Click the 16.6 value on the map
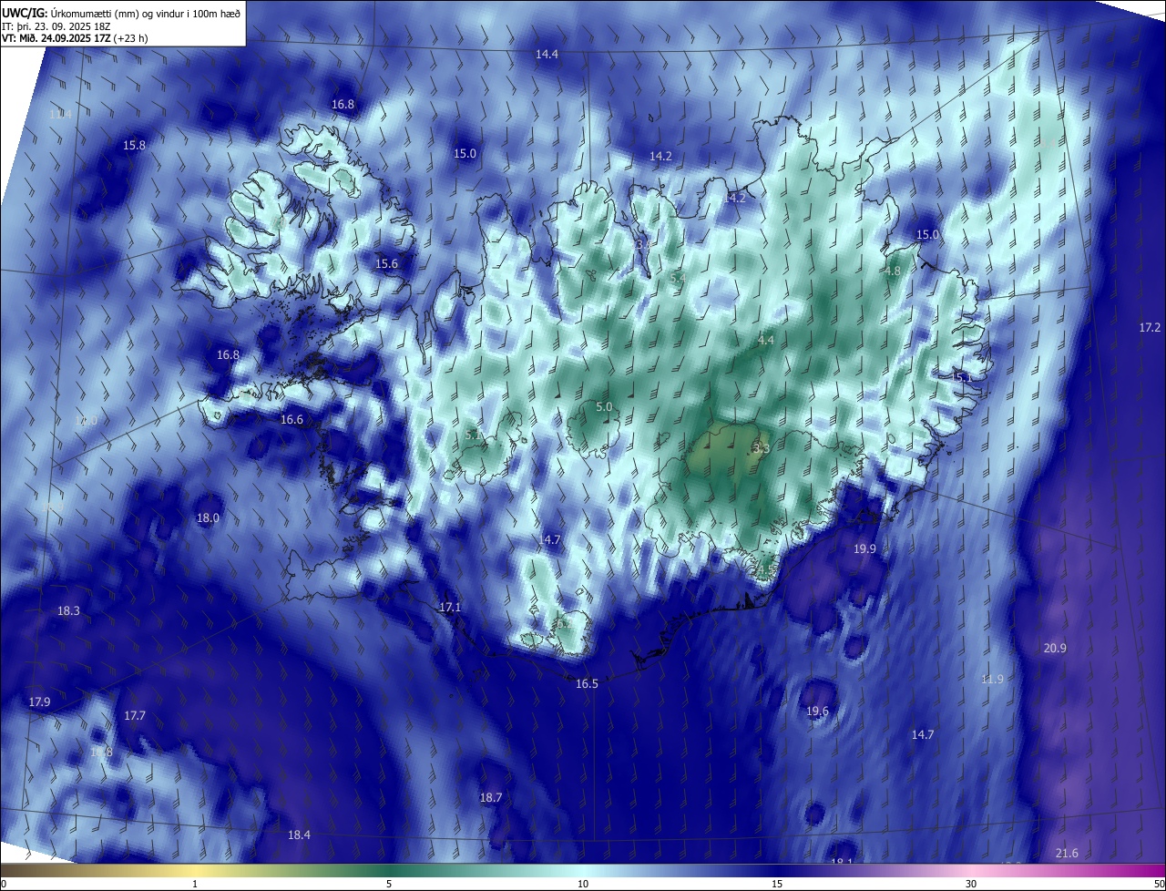The width and height of the screenshot is (1166, 891). (291, 420)
